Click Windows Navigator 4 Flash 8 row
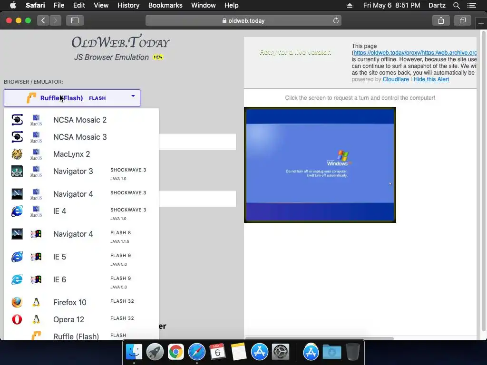Viewport: 487px width, 365px height. [81, 237]
